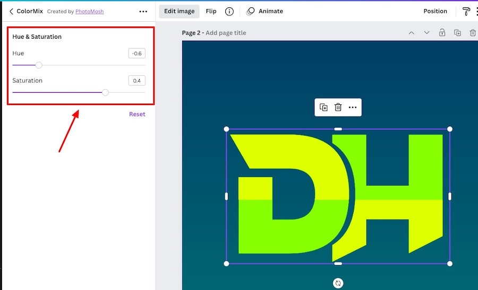Image resolution: width=478 pixels, height=290 pixels.
Task: Go back from the ColorMix panel
Action: point(11,11)
